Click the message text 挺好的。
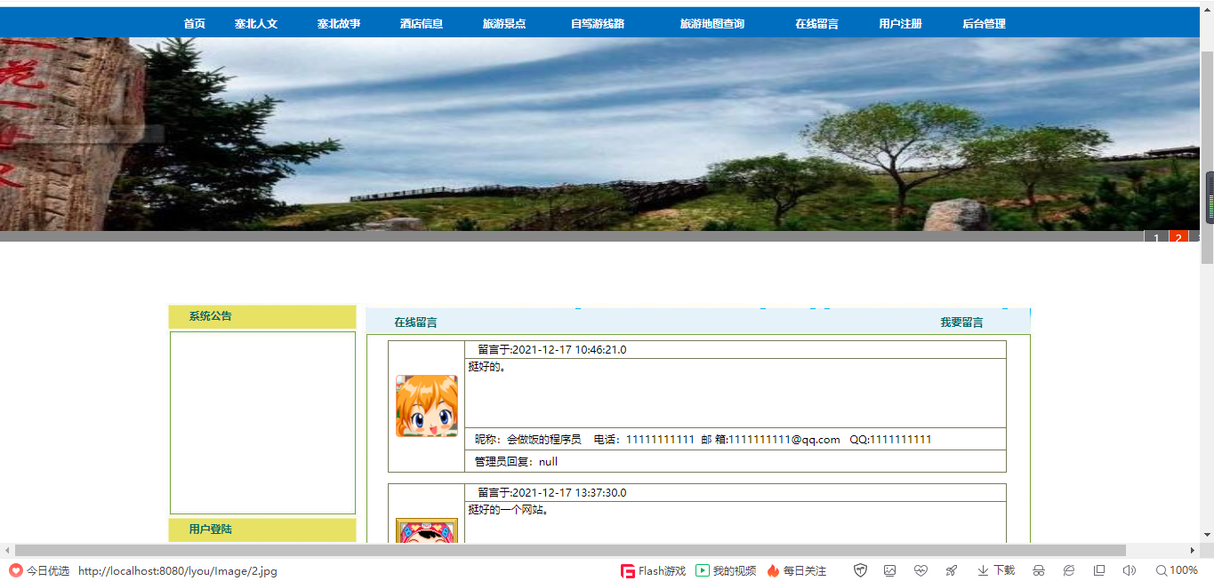The image size is (1214, 581). pyautogui.click(x=487, y=366)
